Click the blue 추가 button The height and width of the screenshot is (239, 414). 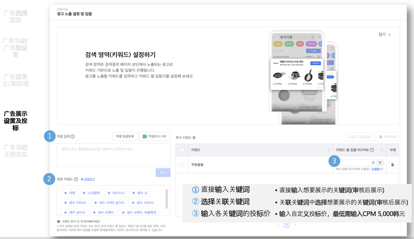tap(163, 172)
